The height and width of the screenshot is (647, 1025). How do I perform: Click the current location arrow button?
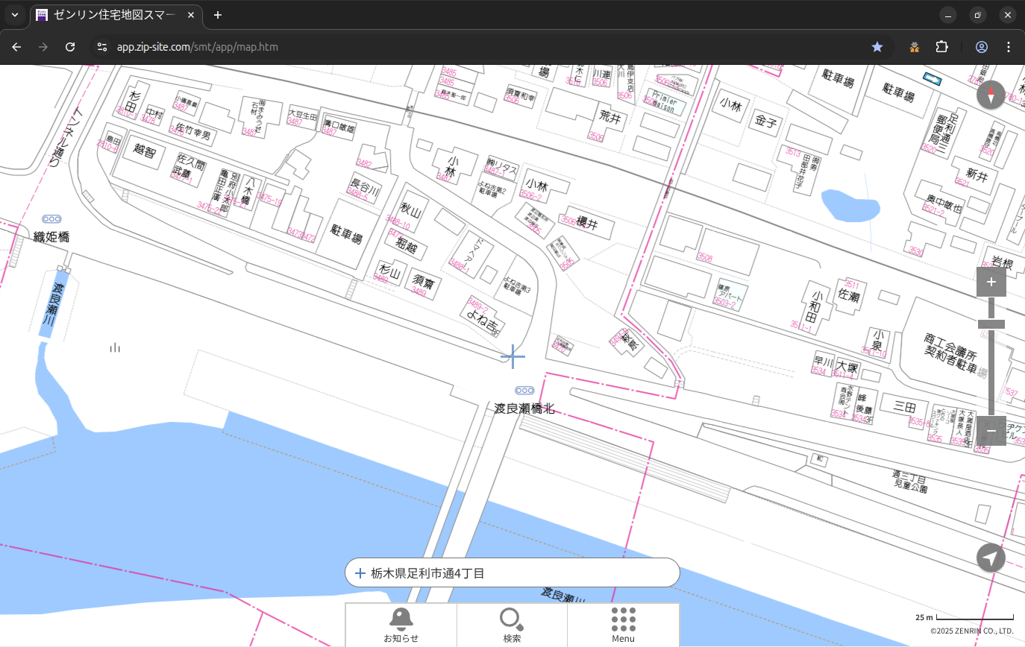tap(991, 558)
